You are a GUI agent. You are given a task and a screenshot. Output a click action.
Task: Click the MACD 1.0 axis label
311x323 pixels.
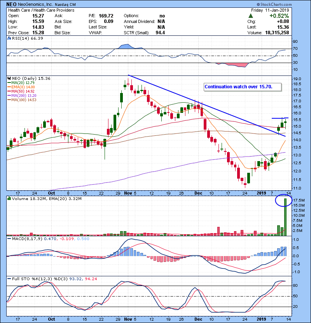(296, 240)
